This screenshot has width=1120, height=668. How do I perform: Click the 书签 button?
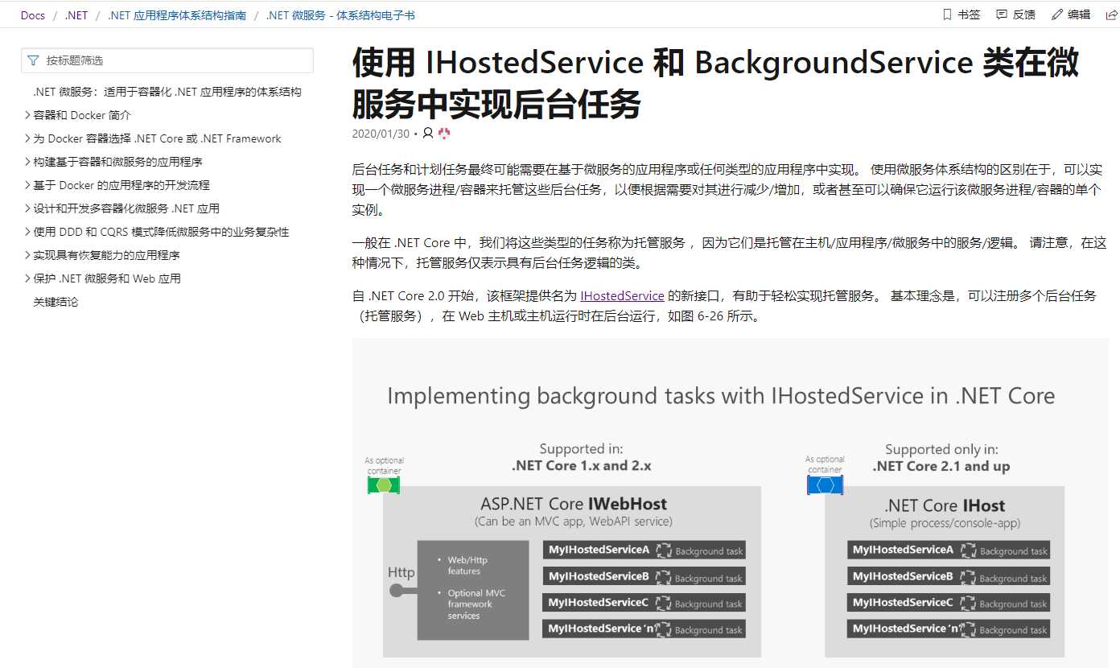(961, 14)
